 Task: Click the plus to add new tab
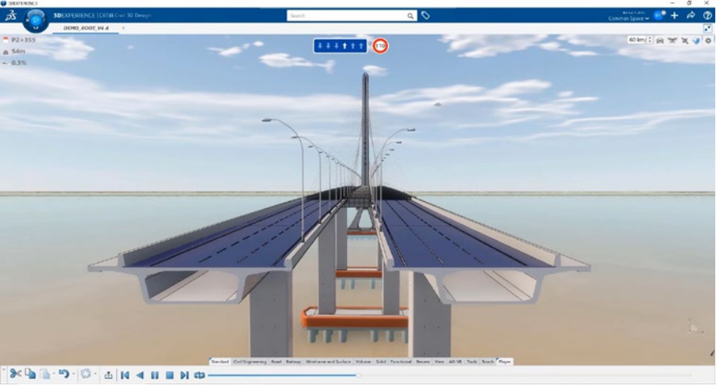123,28
